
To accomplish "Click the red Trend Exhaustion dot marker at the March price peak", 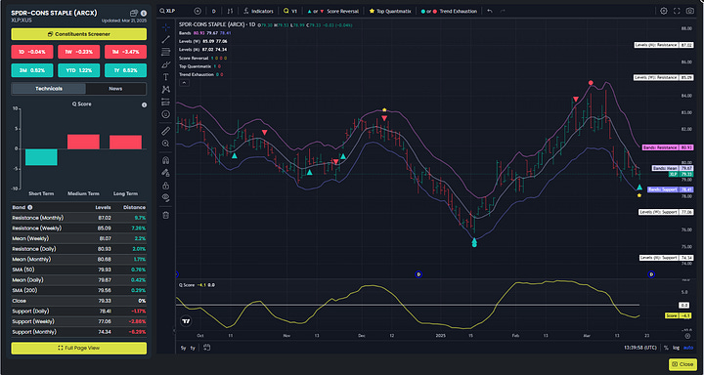I will (591, 83).
